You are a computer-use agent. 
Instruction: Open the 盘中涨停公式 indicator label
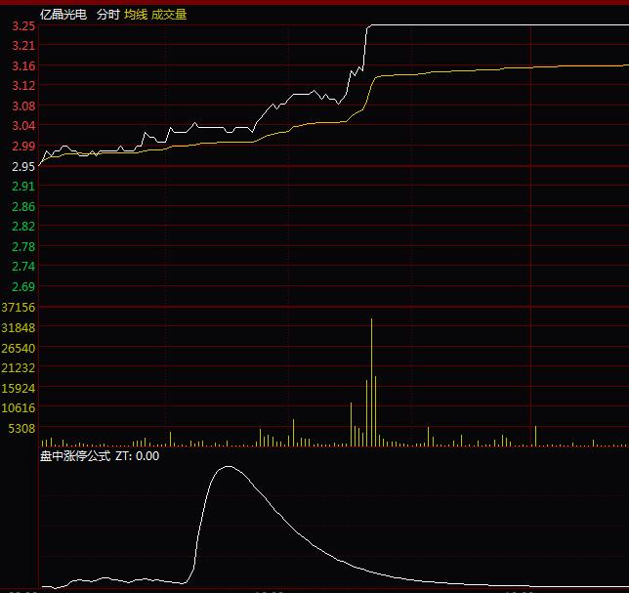point(75,455)
